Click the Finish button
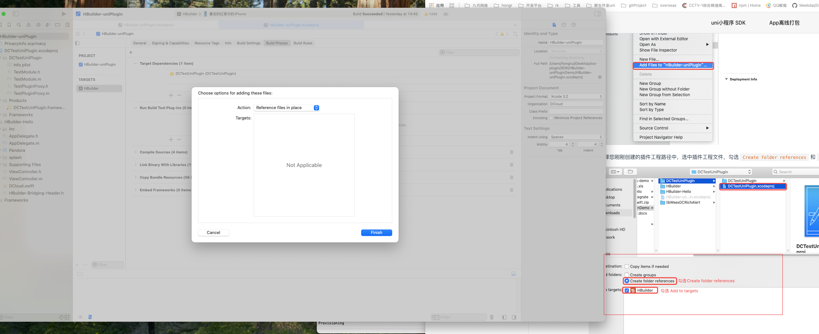The width and height of the screenshot is (819, 334). point(376,233)
